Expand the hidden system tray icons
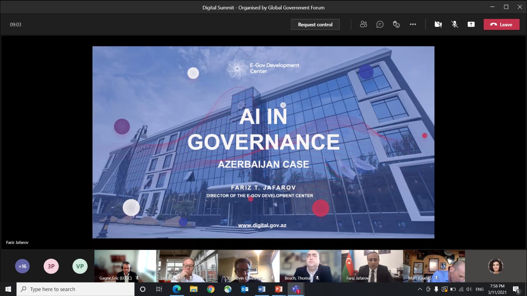This screenshot has height=296, width=527. tap(421, 289)
